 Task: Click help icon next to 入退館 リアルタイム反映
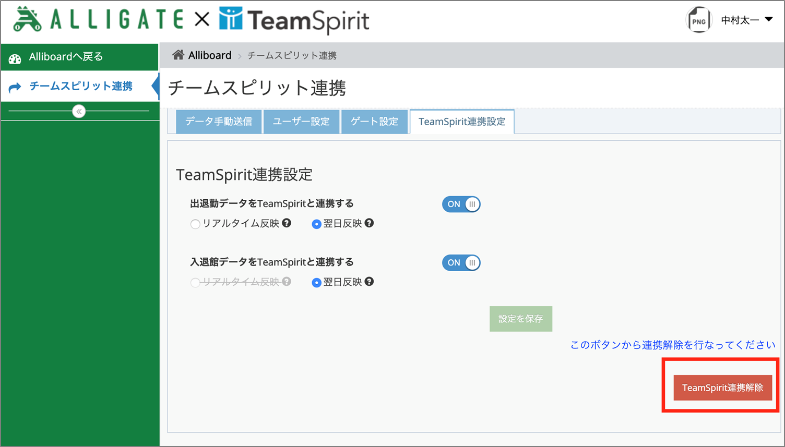coord(287,281)
